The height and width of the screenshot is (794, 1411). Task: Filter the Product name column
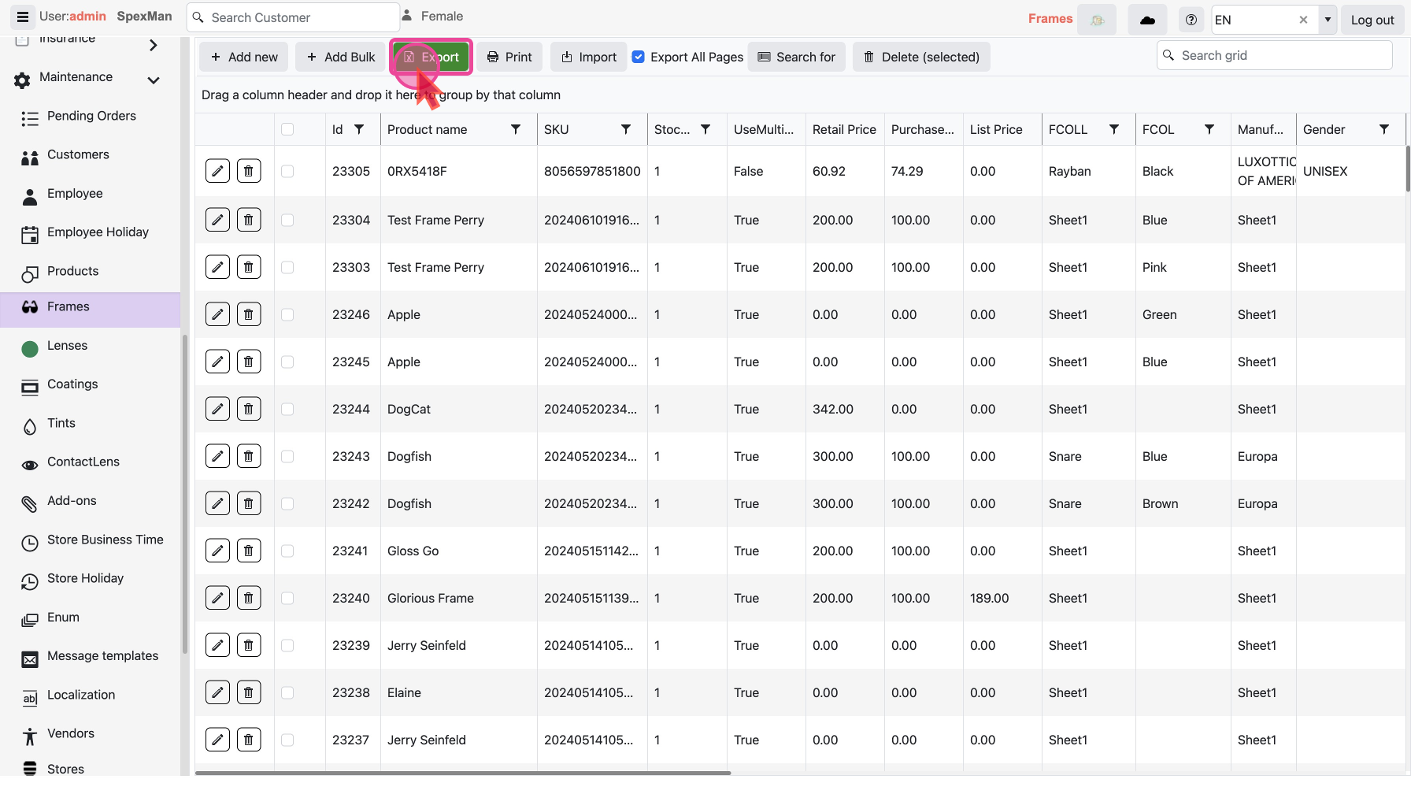516,129
